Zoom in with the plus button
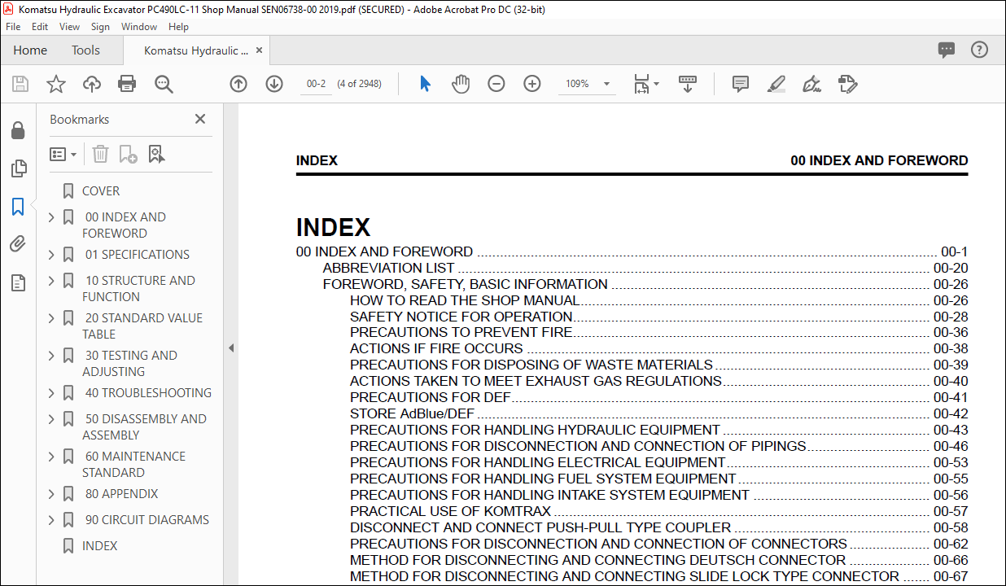 pos(532,84)
